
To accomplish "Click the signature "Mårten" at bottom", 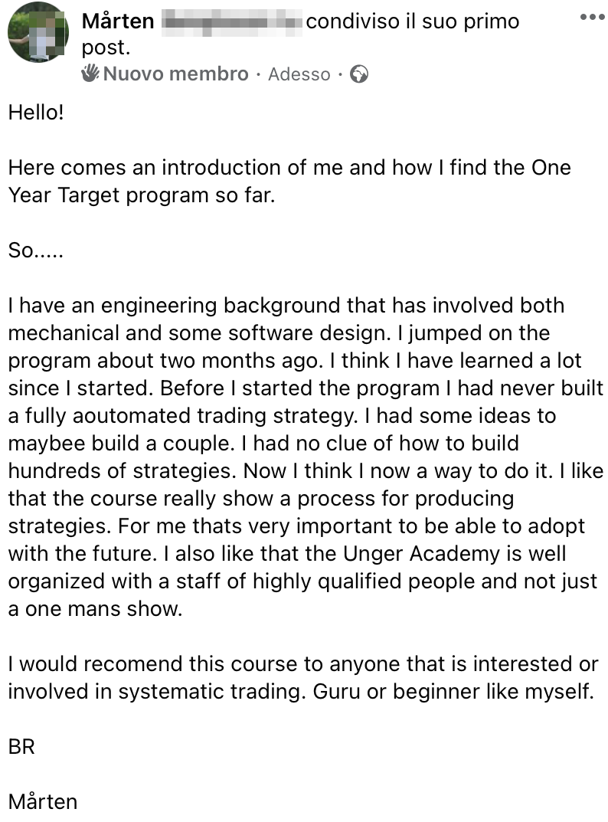I will [x=43, y=802].
